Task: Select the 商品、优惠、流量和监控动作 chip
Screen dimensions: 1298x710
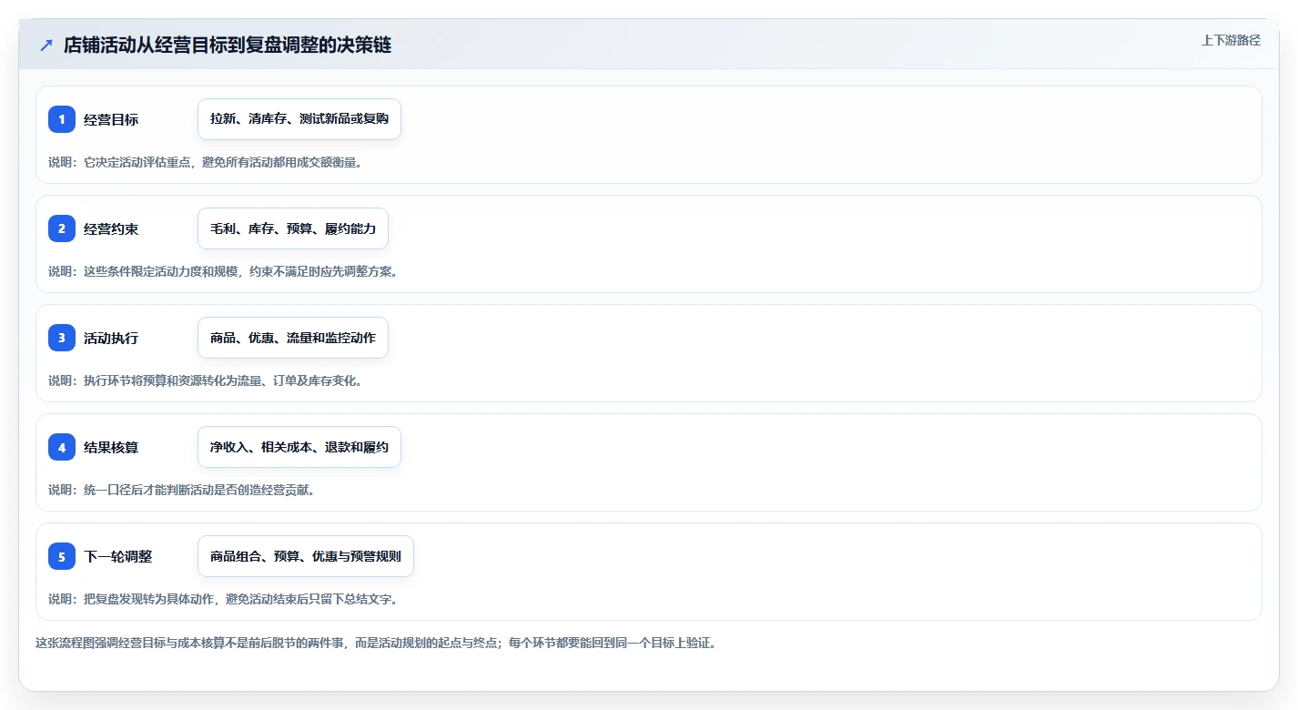Action: pos(293,338)
